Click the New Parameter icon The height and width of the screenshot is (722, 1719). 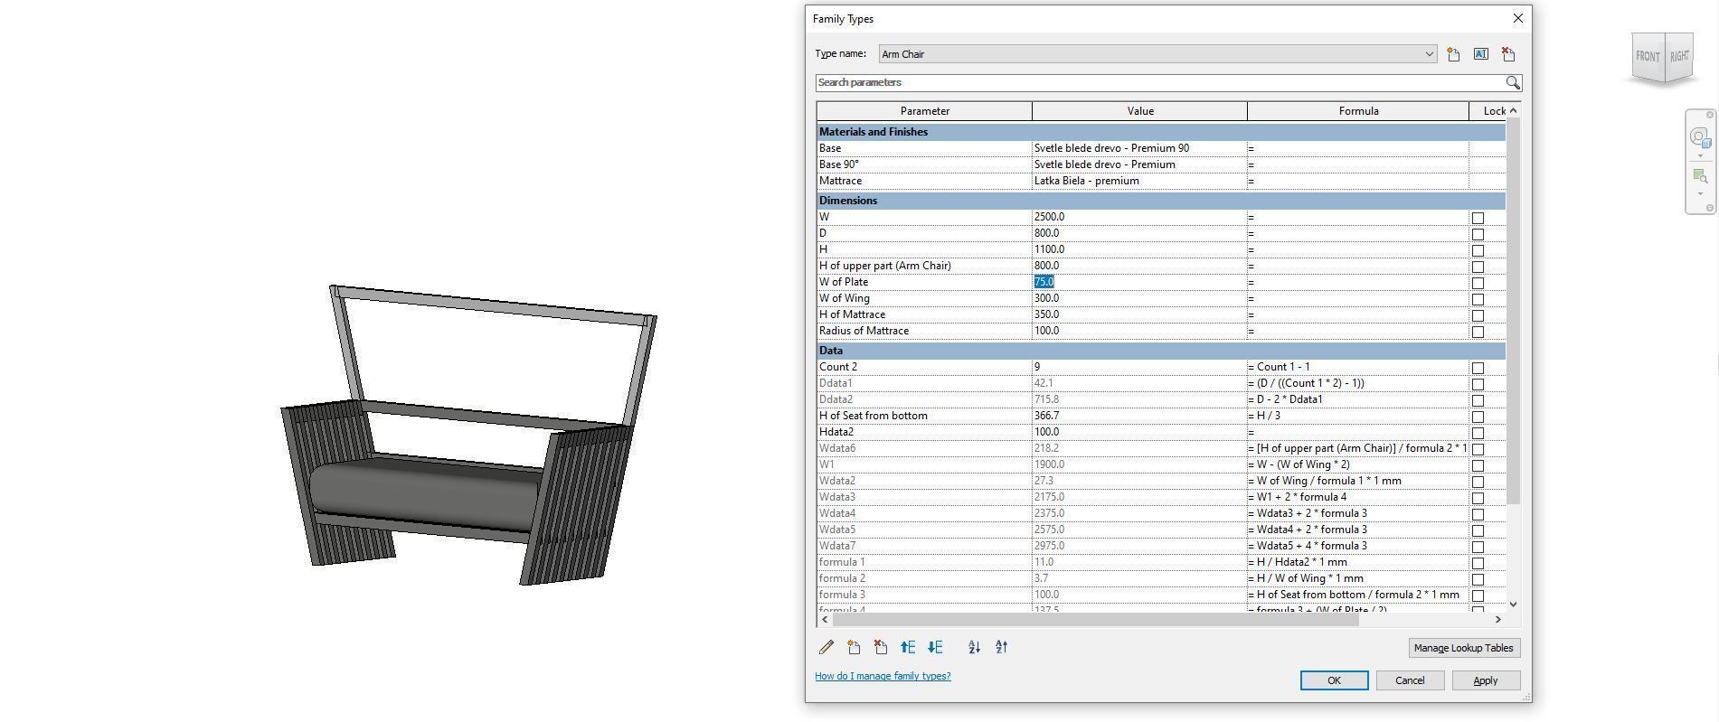click(x=854, y=647)
